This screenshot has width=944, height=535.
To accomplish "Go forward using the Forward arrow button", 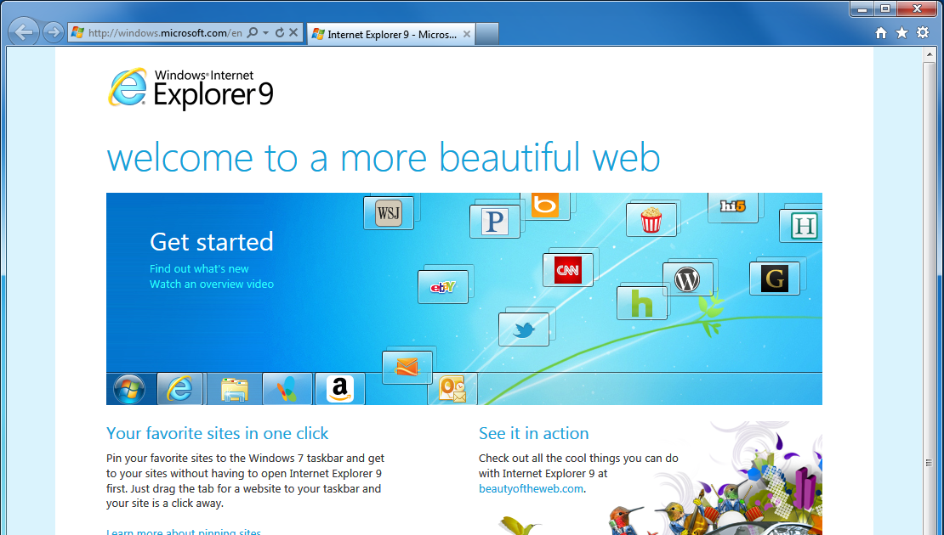I will (54, 32).
